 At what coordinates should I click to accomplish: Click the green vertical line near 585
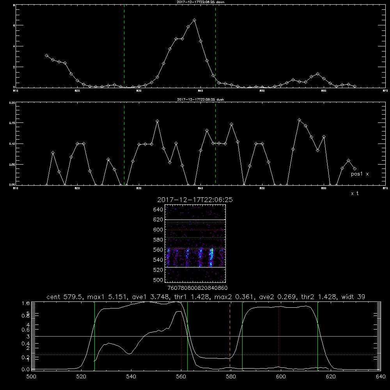[x=242, y=336]
